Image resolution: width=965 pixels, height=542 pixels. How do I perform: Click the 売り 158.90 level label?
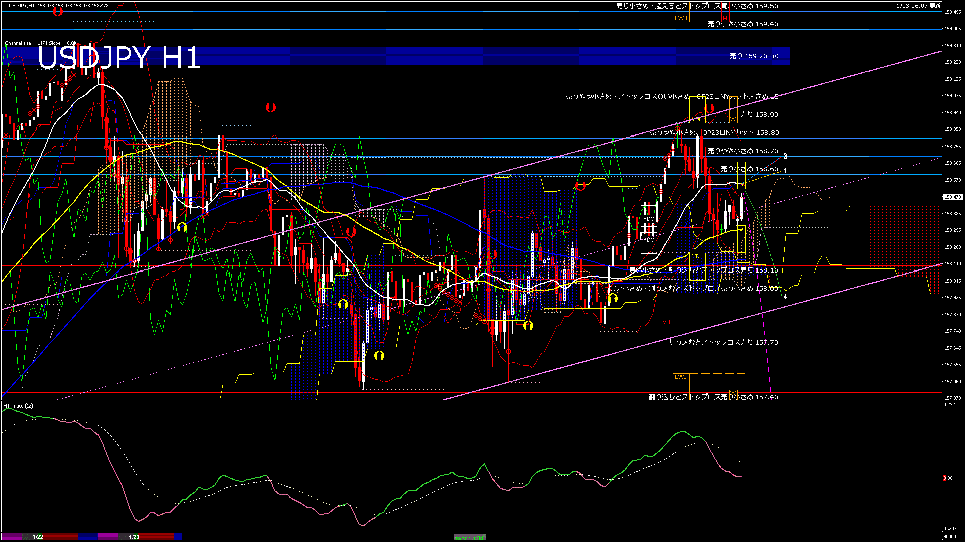(758, 115)
